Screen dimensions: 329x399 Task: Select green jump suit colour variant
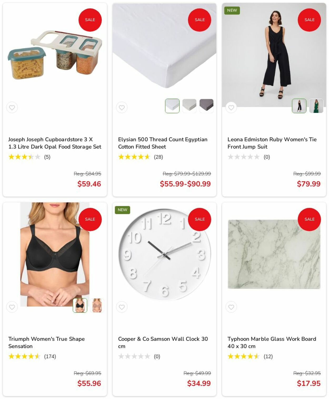pyautogui.click(x=316, y=106)
